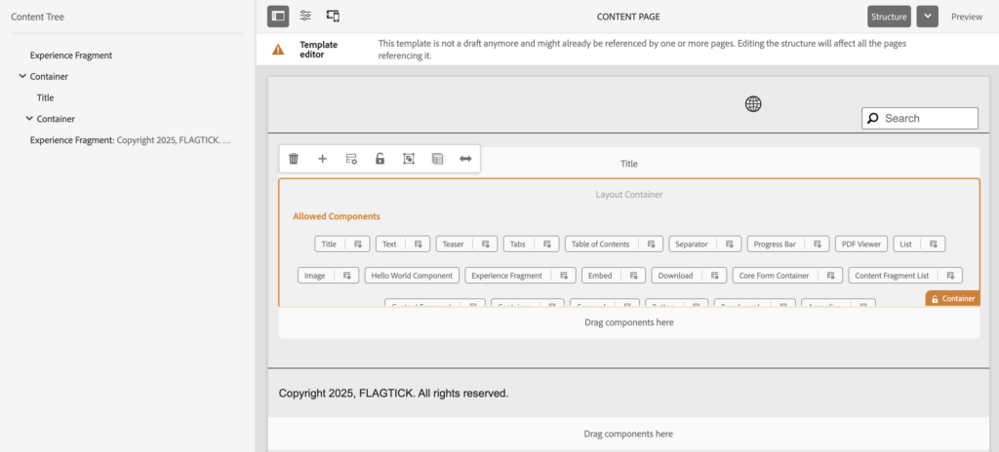Viewport: 999px width, 452px height.
Task: Open the page information settings icon
Action: pyautogui.click(x=305, y=16)
